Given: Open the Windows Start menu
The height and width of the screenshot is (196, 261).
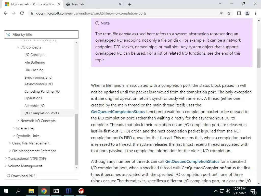Looking at the screenshot, I should click(x=6, y=191).
